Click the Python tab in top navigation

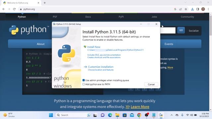(x=22, y=17)
